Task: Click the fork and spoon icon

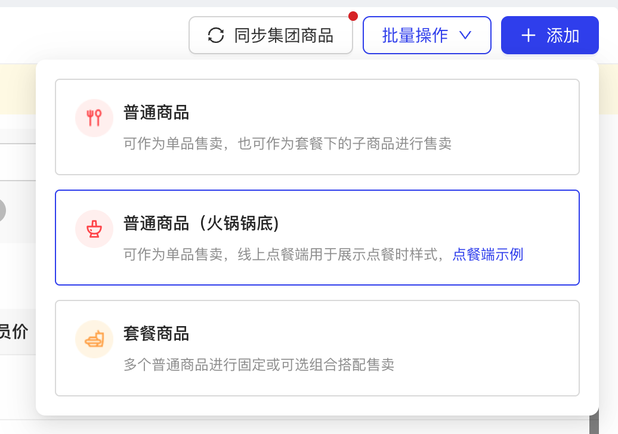Action: [94, 118]
